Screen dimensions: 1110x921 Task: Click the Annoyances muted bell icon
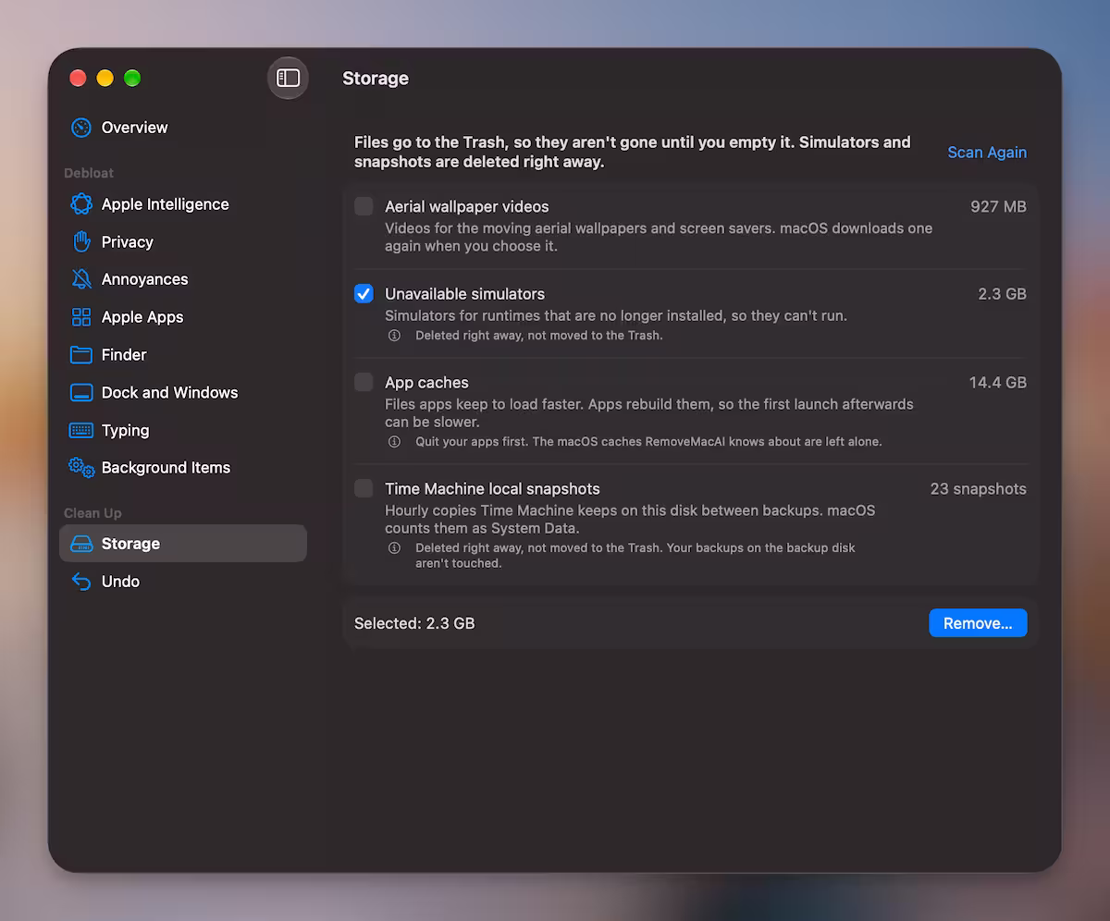click(x=81, y=279)
